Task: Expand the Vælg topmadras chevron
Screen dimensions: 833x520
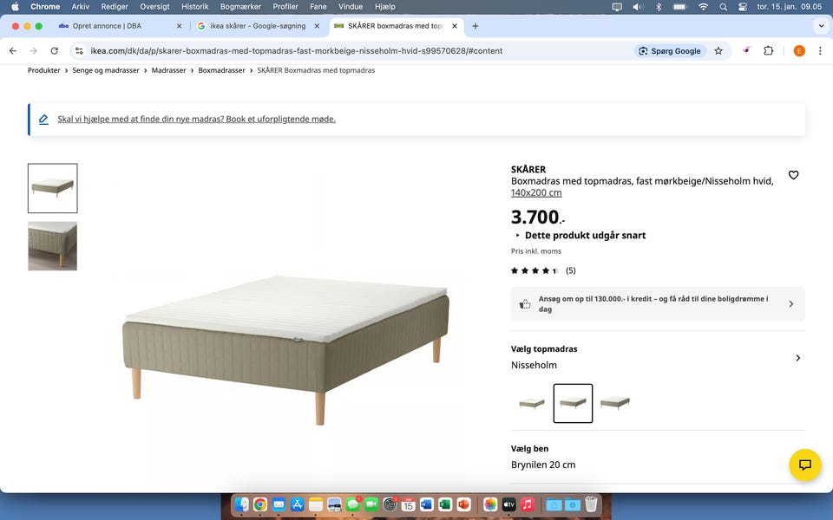Action: (x=798, y=358)
